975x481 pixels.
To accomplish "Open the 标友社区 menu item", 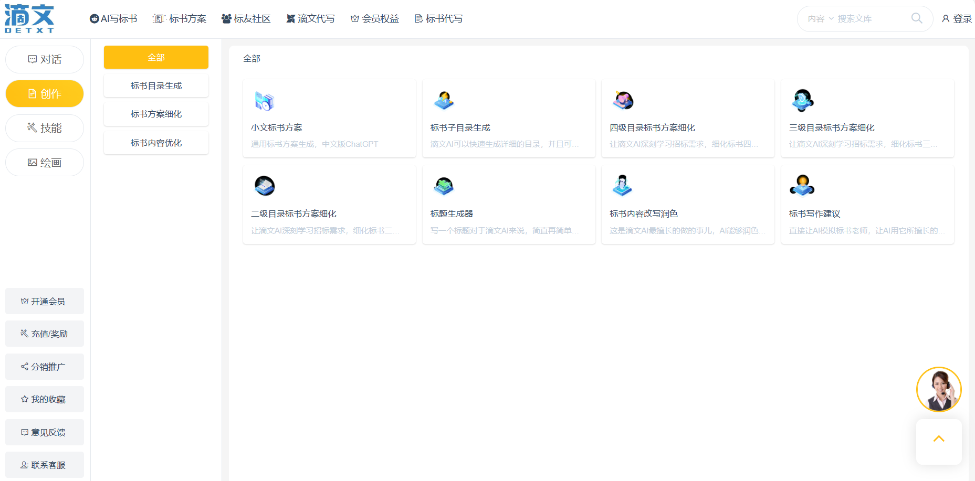I will 246,18.
